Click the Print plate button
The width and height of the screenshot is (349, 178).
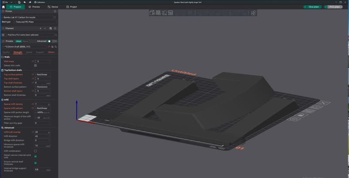click(335, 7)
